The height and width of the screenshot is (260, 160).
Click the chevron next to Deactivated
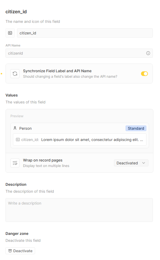point(144,163)
